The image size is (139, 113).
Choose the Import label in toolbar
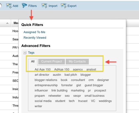tap(53, 6)
